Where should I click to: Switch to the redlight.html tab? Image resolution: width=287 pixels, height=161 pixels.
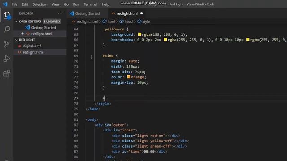tap(127, 13)
